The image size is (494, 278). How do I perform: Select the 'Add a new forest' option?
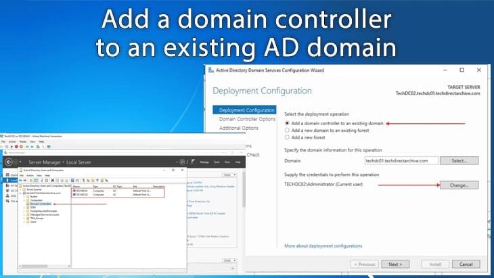(x=287, y=137)
